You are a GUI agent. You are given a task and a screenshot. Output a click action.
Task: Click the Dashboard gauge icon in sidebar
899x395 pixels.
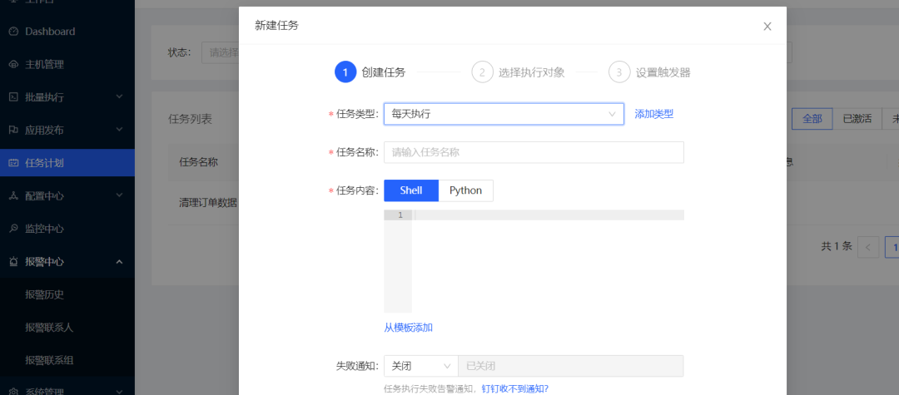coord(14,32)
